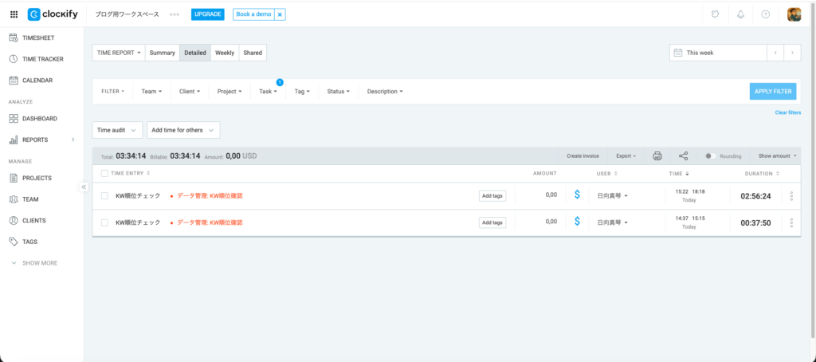Image resolution: width=816 pixels, height=362 pixels.
Task: Click the APPLY FILTER button
Action: pos(772,92)
